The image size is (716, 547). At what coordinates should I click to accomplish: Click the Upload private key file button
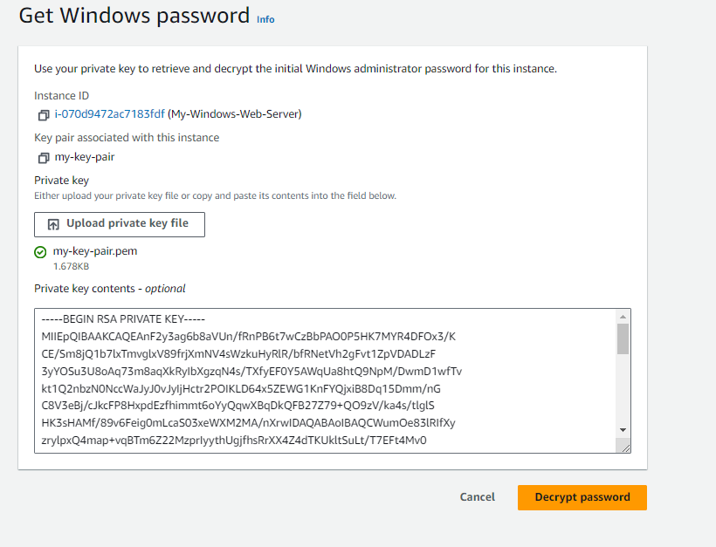click(120, 224)
